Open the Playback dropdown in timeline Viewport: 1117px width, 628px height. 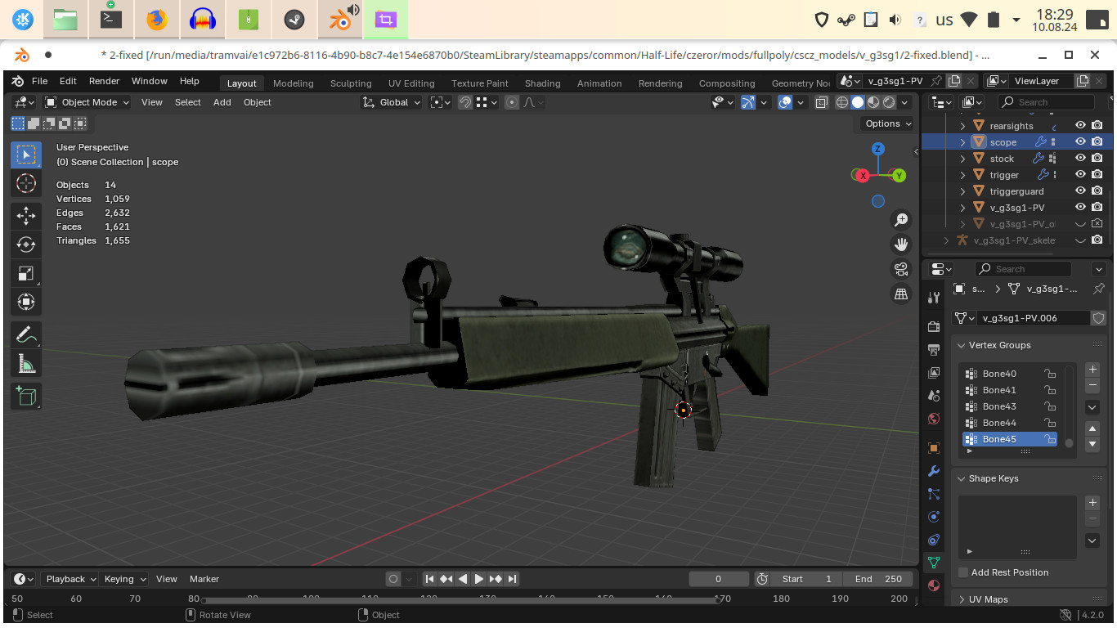(70, 579)
